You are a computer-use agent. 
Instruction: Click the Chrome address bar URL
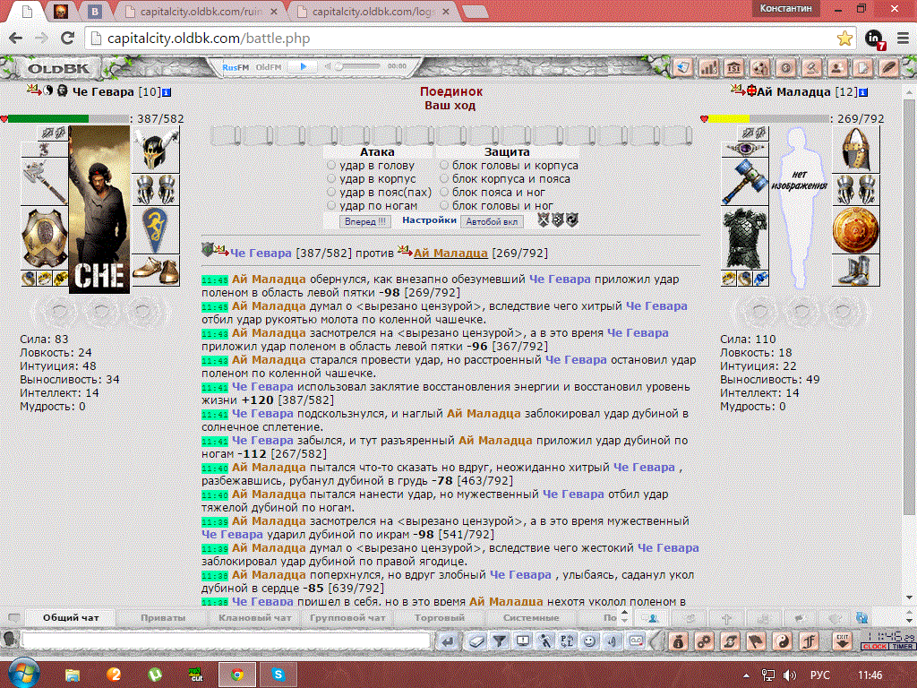coord(209,39)
